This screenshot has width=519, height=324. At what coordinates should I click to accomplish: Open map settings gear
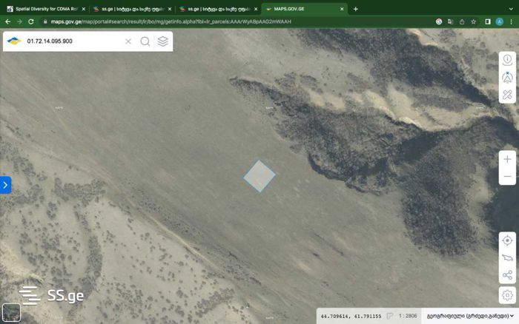507,295
